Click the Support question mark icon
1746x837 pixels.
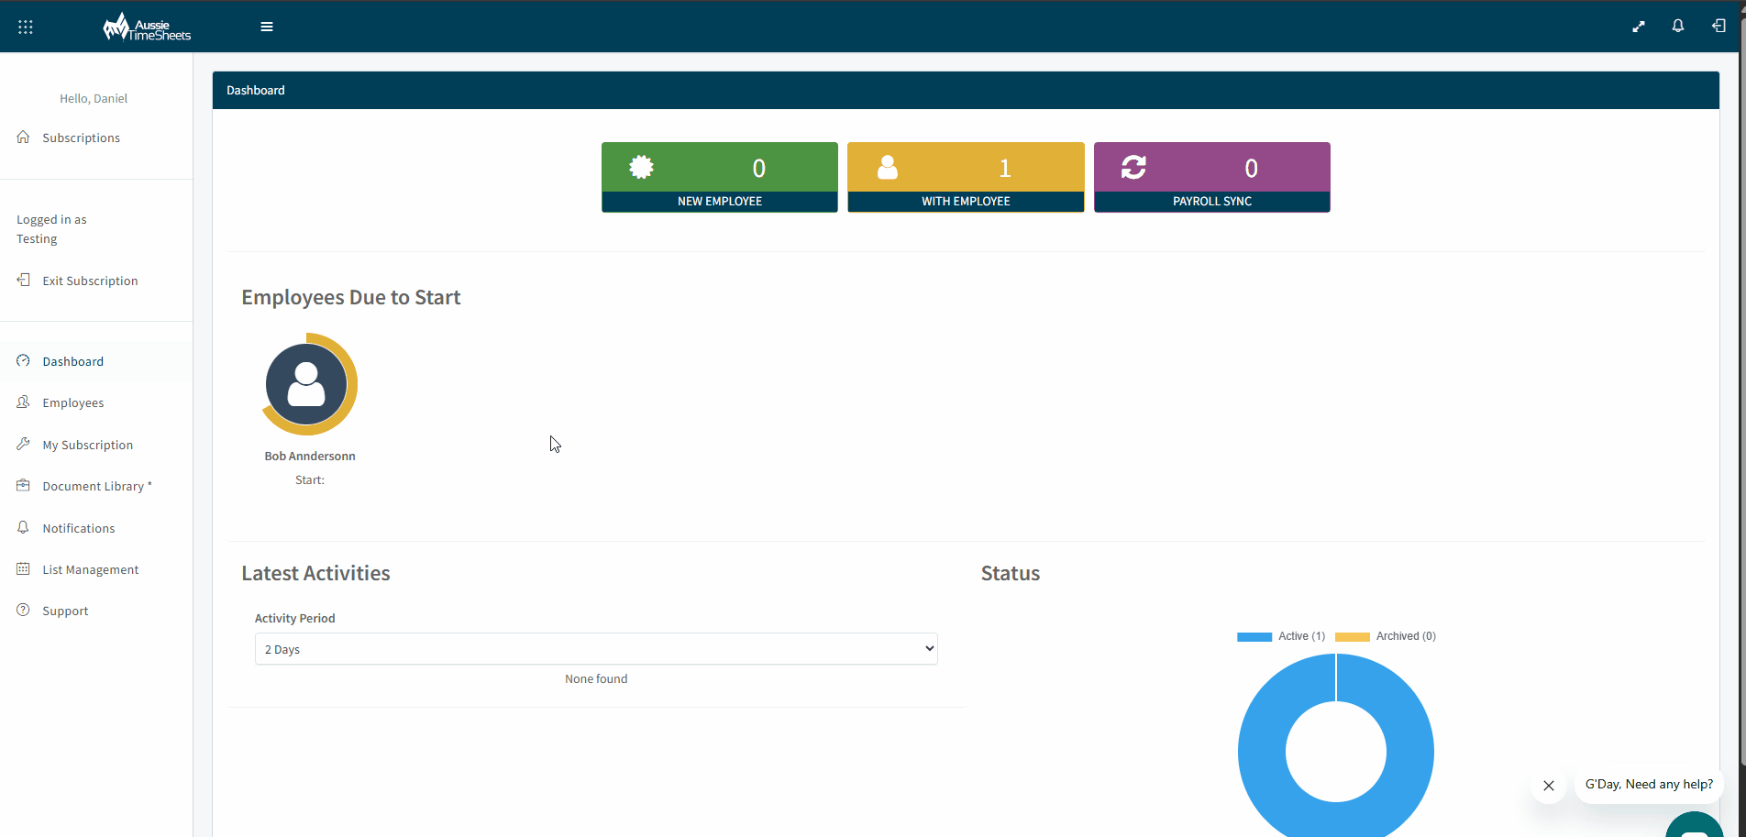24,610
